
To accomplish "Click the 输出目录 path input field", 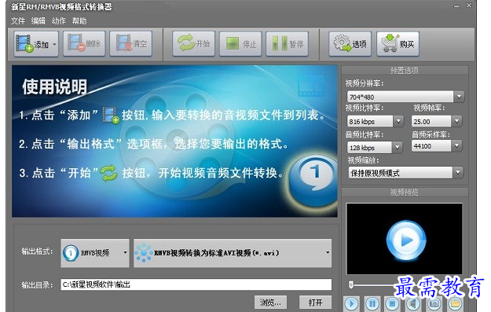I will pos(196,284).
